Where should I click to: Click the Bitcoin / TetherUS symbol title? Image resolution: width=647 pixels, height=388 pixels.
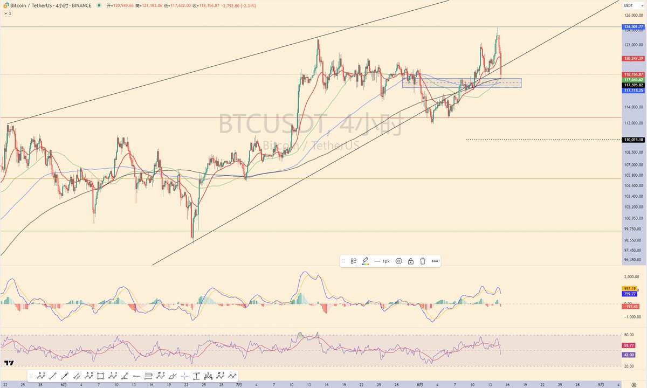pos(51,5)
